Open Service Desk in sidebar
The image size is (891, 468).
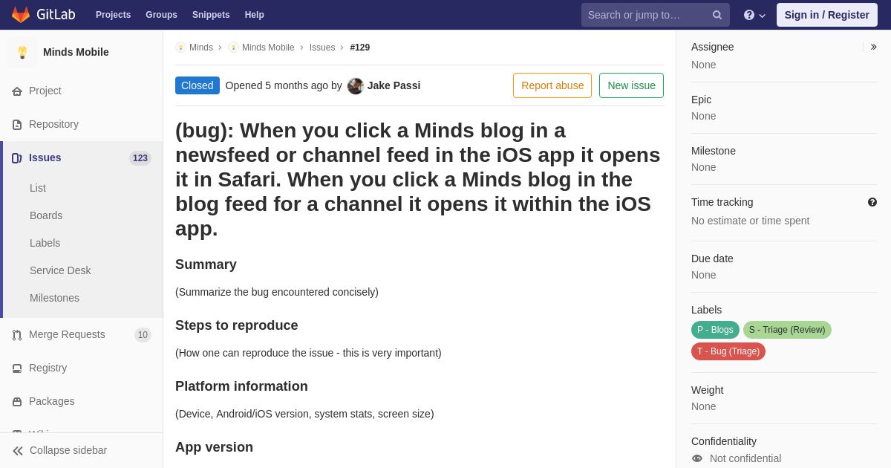(60, 270)
